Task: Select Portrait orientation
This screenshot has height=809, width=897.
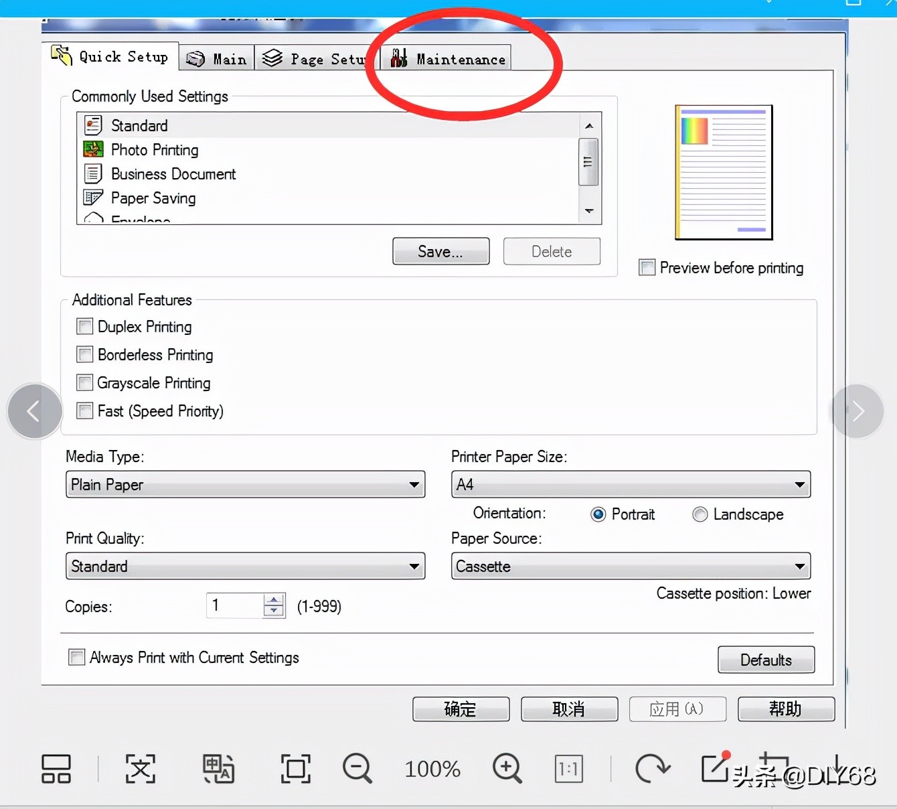Action: [598, 514]
